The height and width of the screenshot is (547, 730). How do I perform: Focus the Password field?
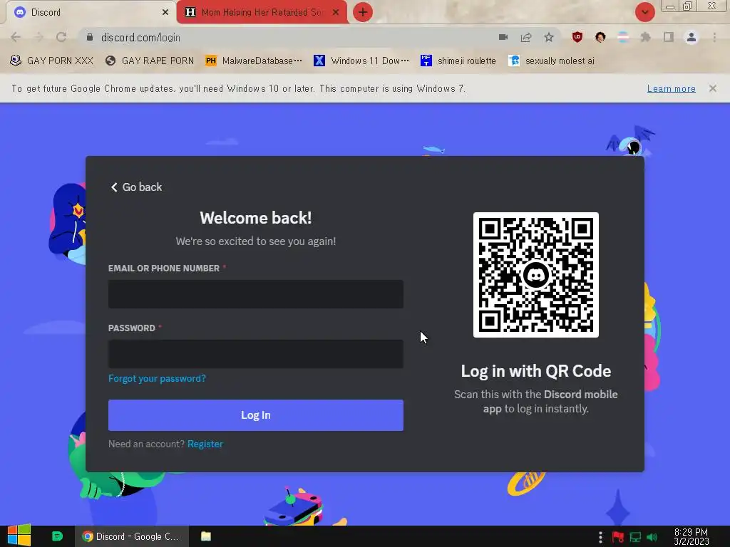click(x=256, y=354)
